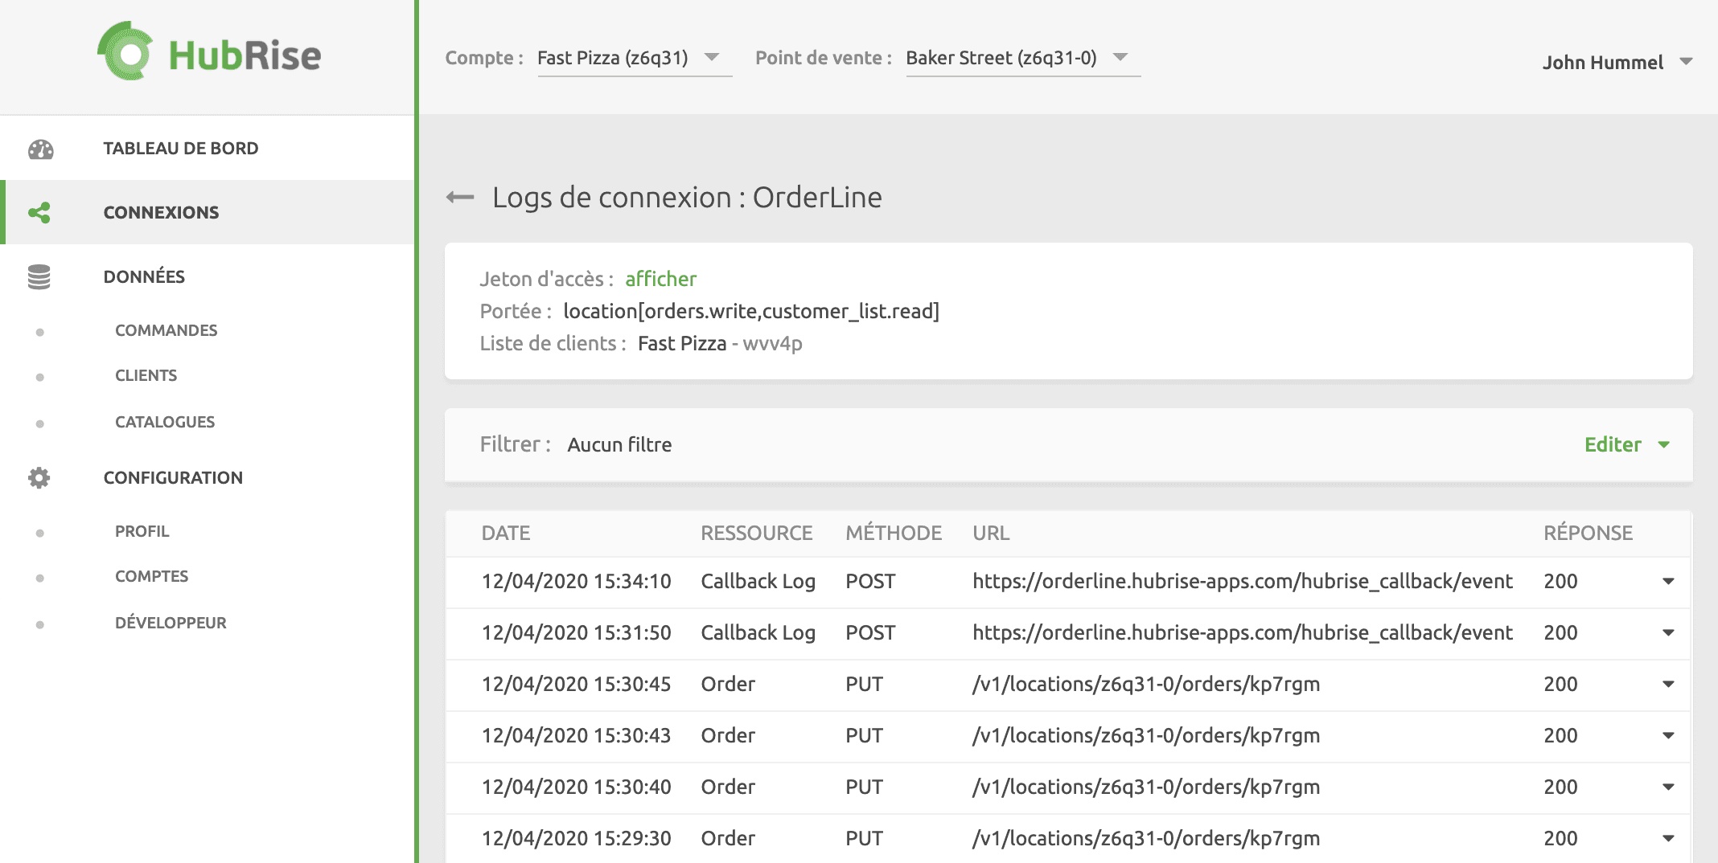Open the Développeur page

171,622
